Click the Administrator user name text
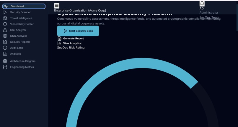Viewport: 238px width, 127px height. click(209, 13)
